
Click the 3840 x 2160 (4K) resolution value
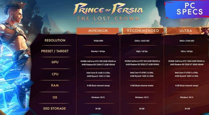tap(187, 41)
